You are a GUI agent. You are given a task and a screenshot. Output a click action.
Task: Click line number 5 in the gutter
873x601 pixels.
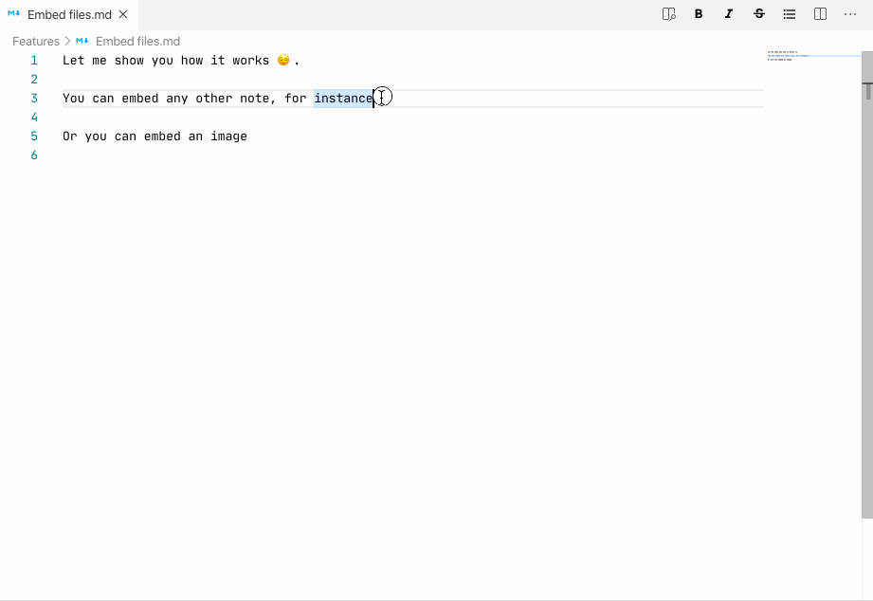click(x=34, y=136)
